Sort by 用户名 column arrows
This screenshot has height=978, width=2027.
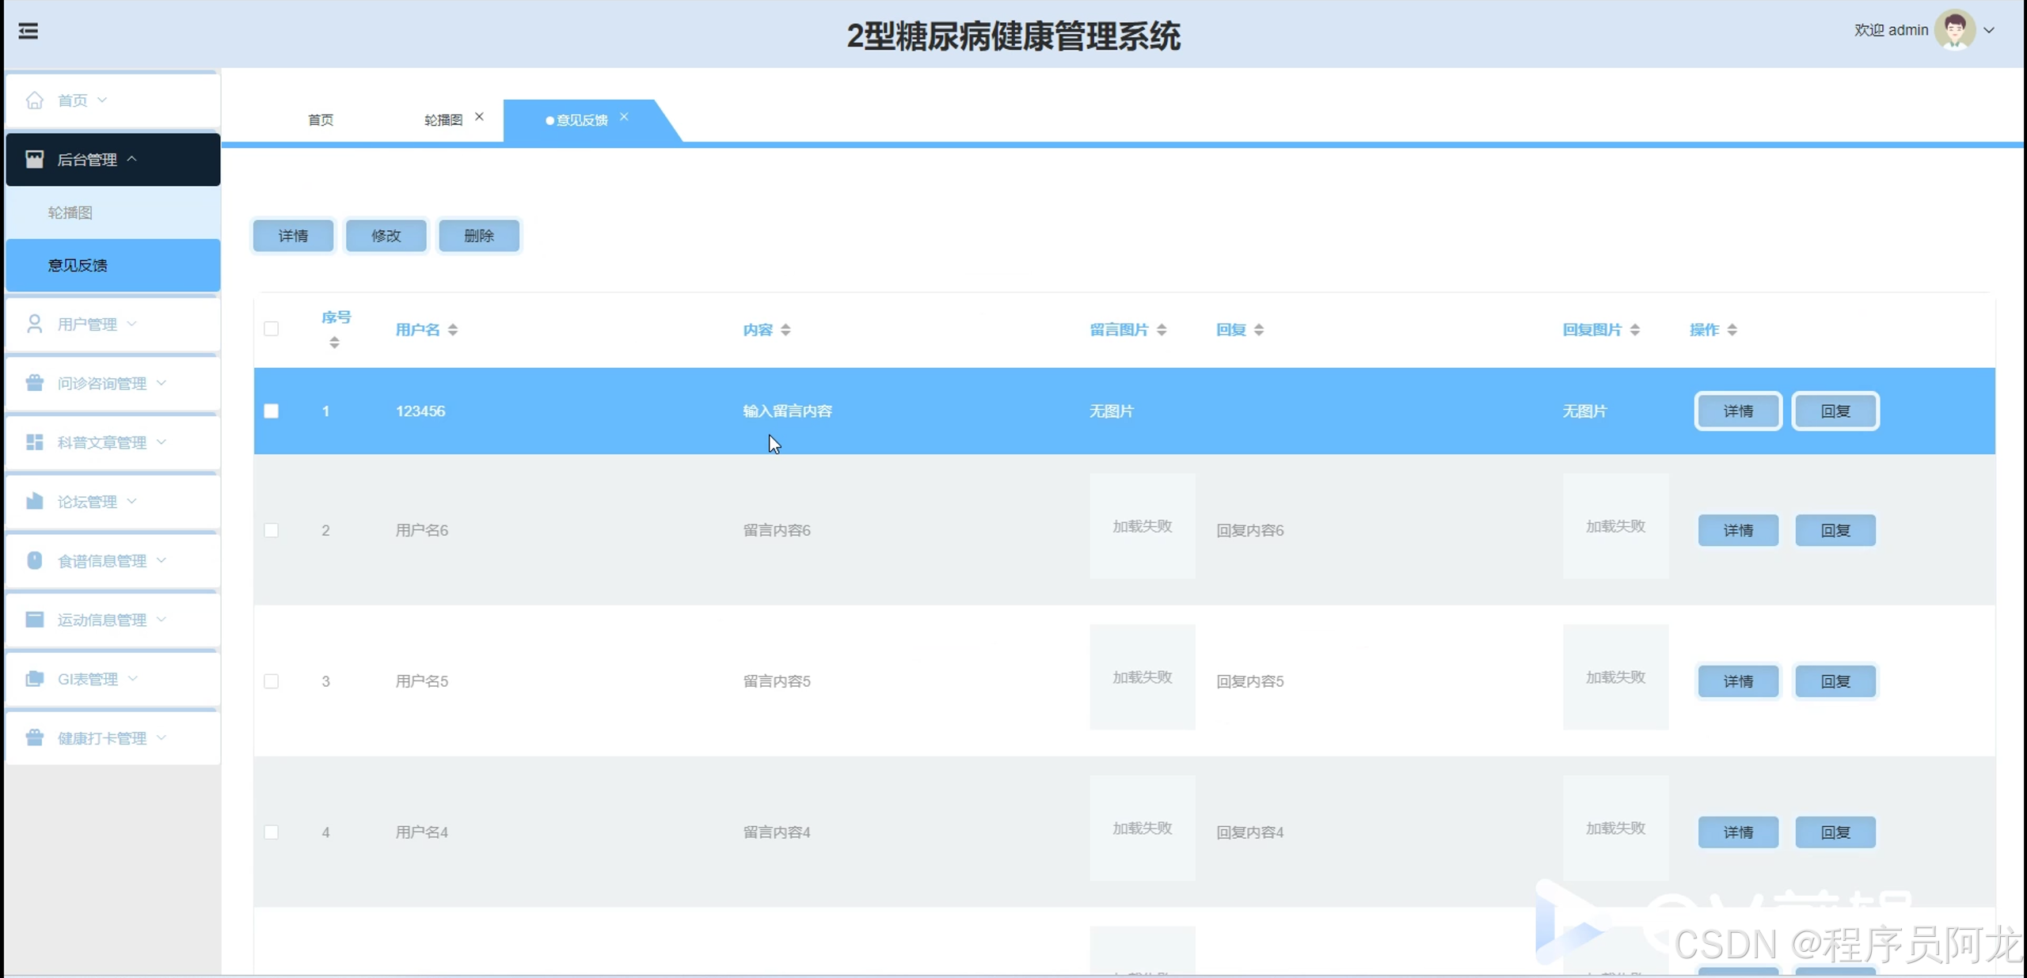tap(453, 330)
